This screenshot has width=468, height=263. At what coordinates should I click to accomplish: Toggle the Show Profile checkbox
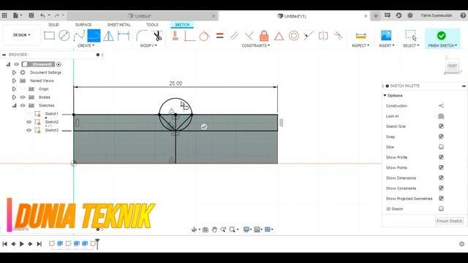[441, 157]
